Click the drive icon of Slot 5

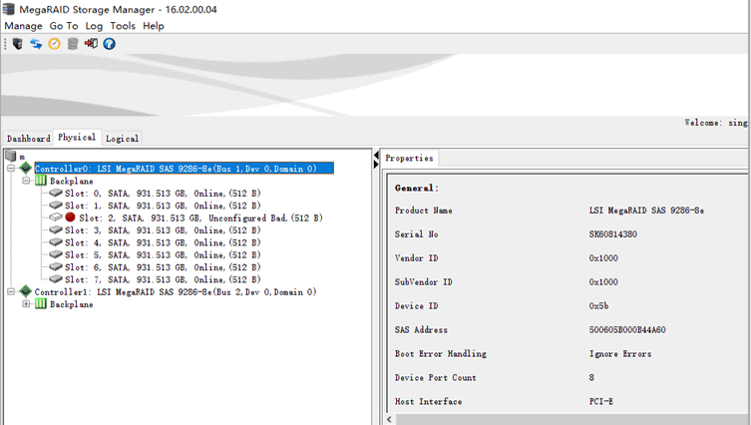[56, 254]
